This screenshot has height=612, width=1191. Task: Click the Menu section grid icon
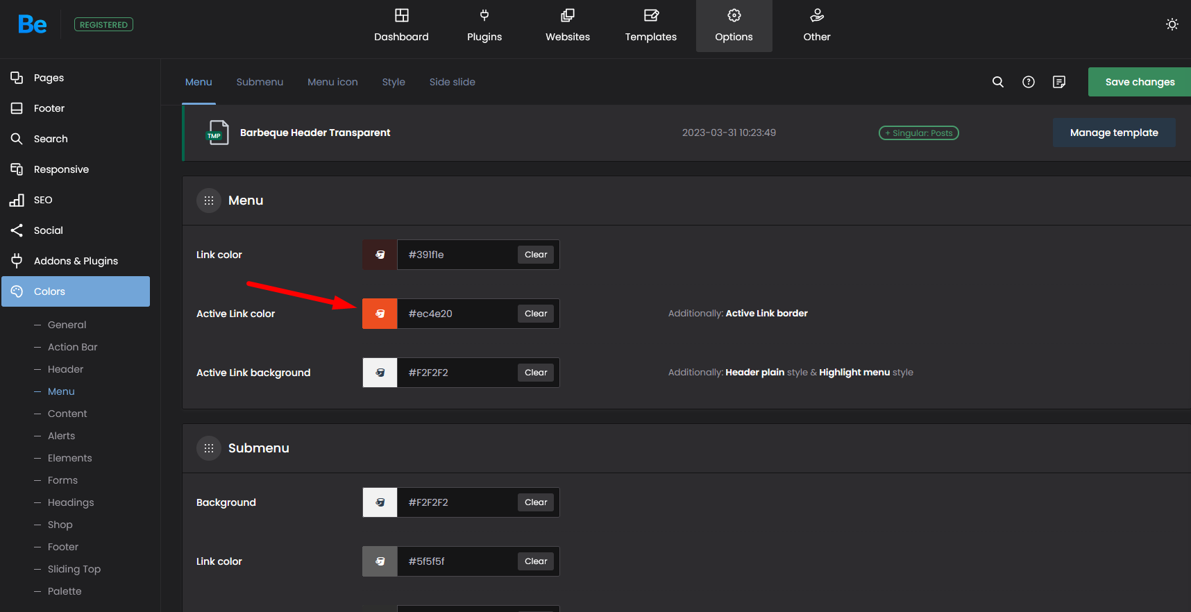pyautogui.click(x=209, y=201)
